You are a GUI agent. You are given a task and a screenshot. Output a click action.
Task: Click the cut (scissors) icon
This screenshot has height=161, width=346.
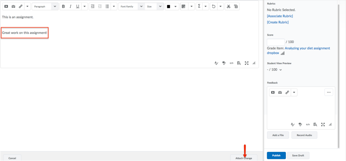point(228,6)
